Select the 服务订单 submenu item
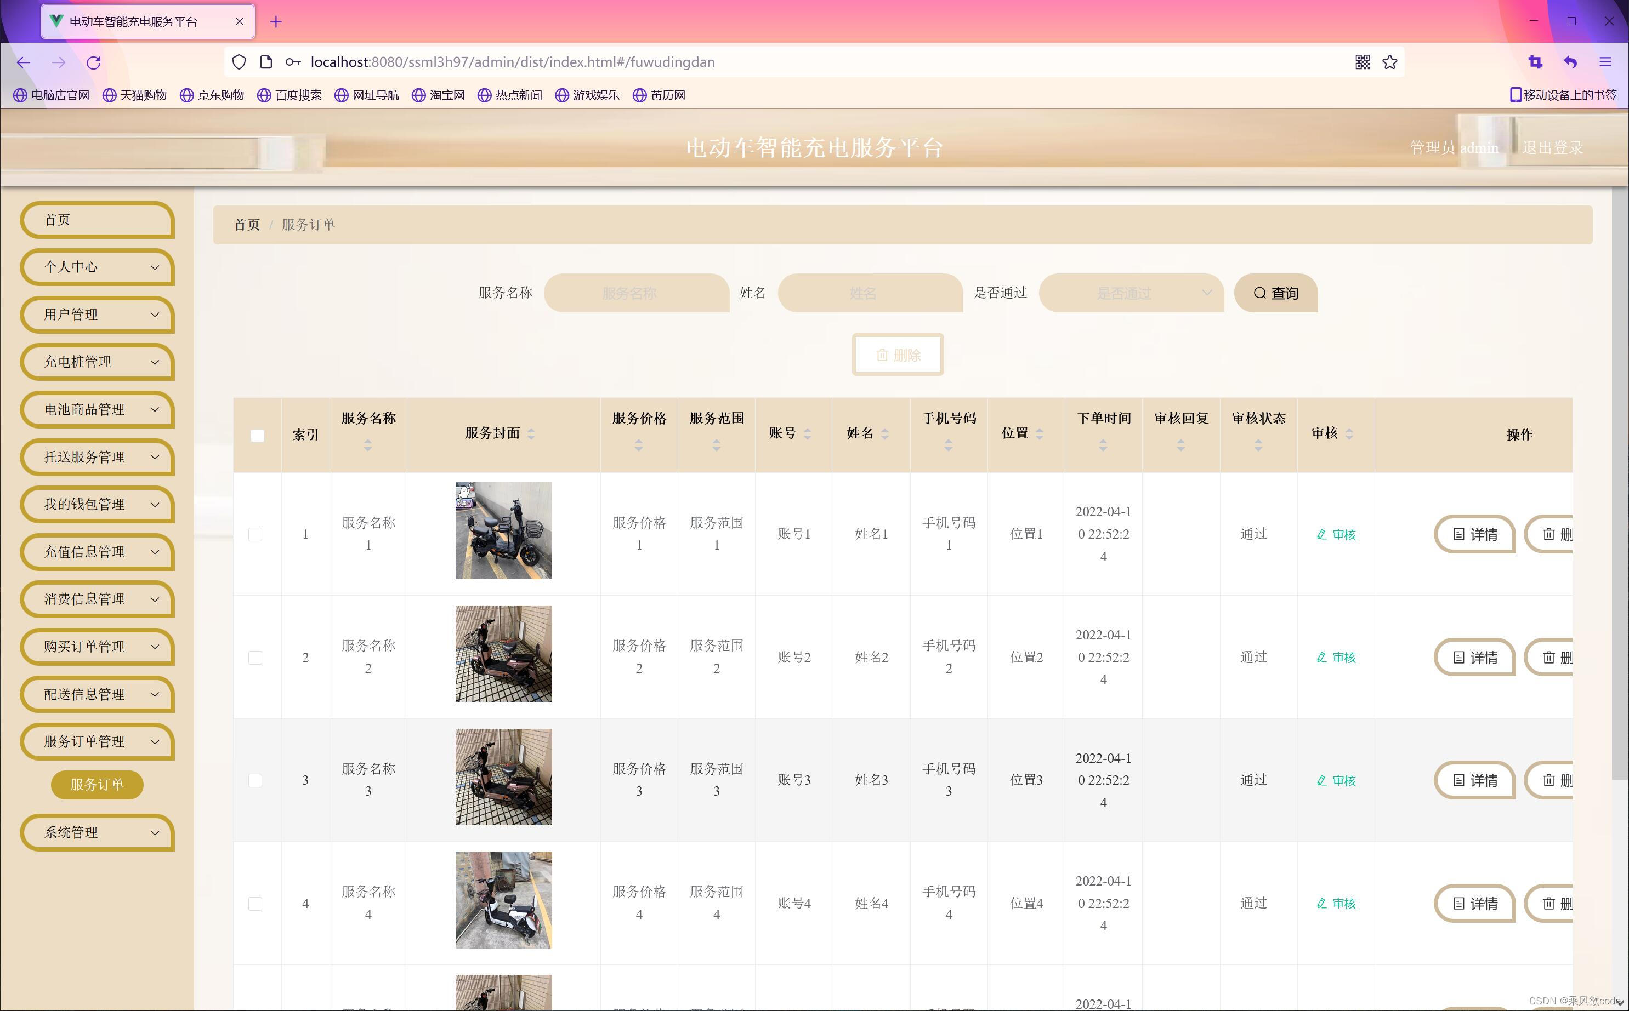Screen dimensions: 1629x1011 click(97, 784)
